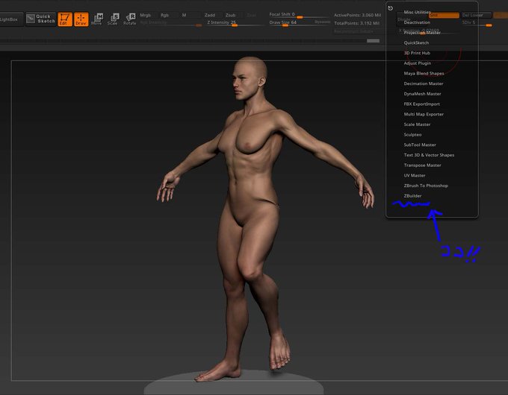Adjust the Z Intensity slider
This screenshot has height=395, width=508.
tap(236, 23)
